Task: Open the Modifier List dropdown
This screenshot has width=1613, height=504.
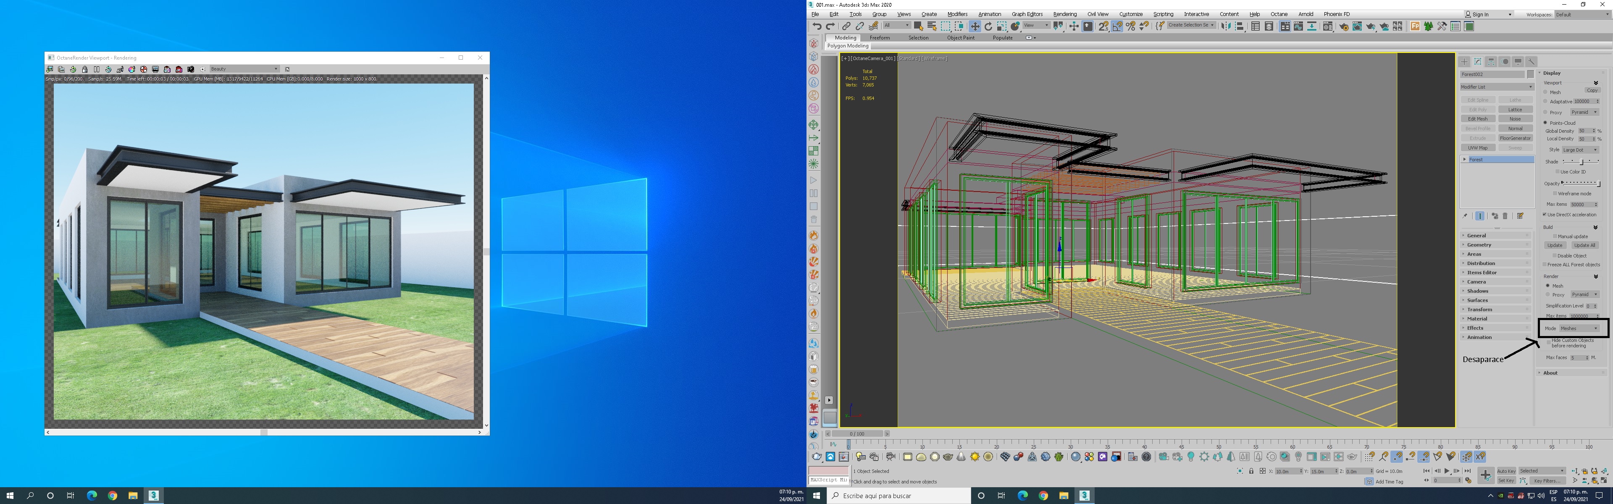Action: tap(1497, 87)
